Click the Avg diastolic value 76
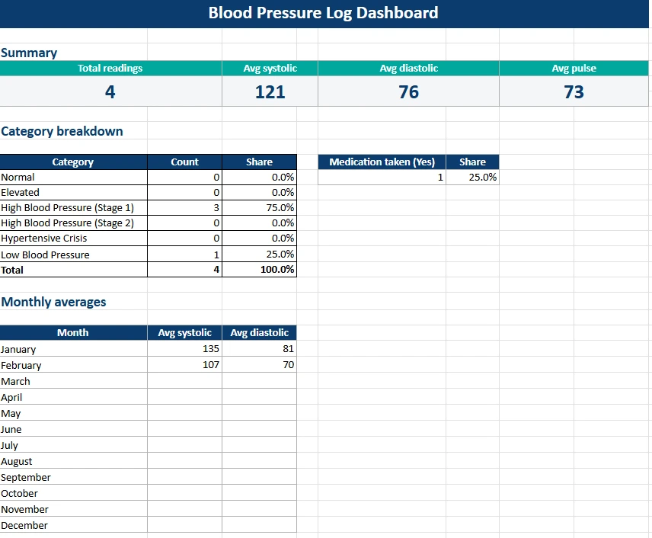The height and width of the screenshot is (538, 652). [x=407, y=91]
